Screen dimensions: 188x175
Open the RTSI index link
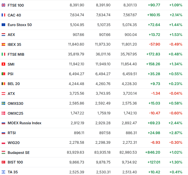coord(12,133)
